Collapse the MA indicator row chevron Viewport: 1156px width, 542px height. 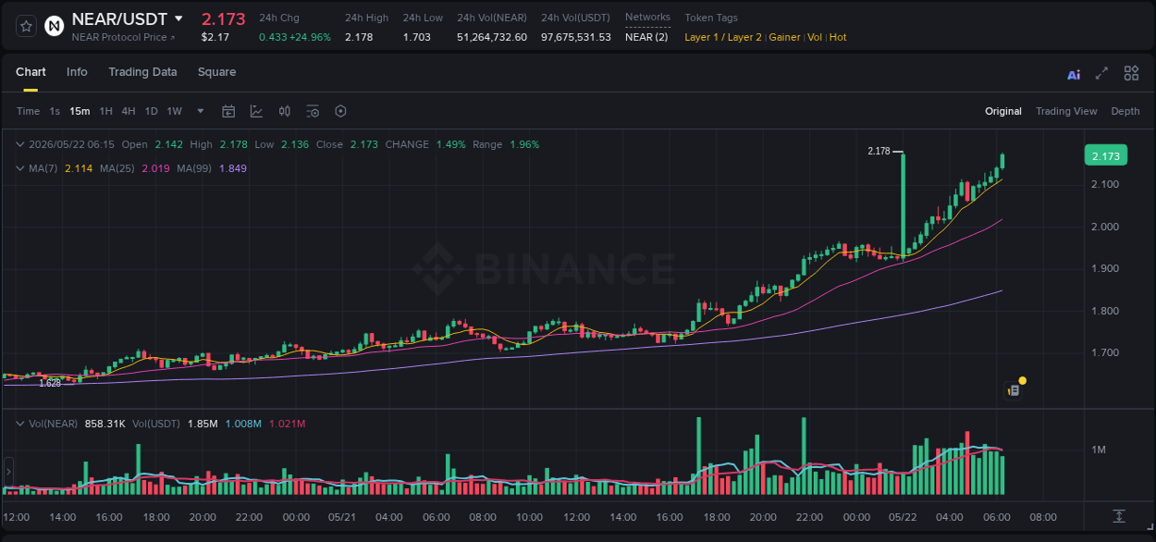20,168
